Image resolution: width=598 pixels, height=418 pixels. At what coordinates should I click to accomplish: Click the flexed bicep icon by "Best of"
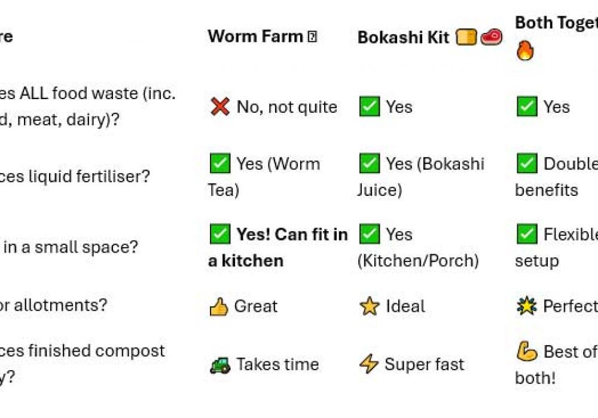pos(526,351)
